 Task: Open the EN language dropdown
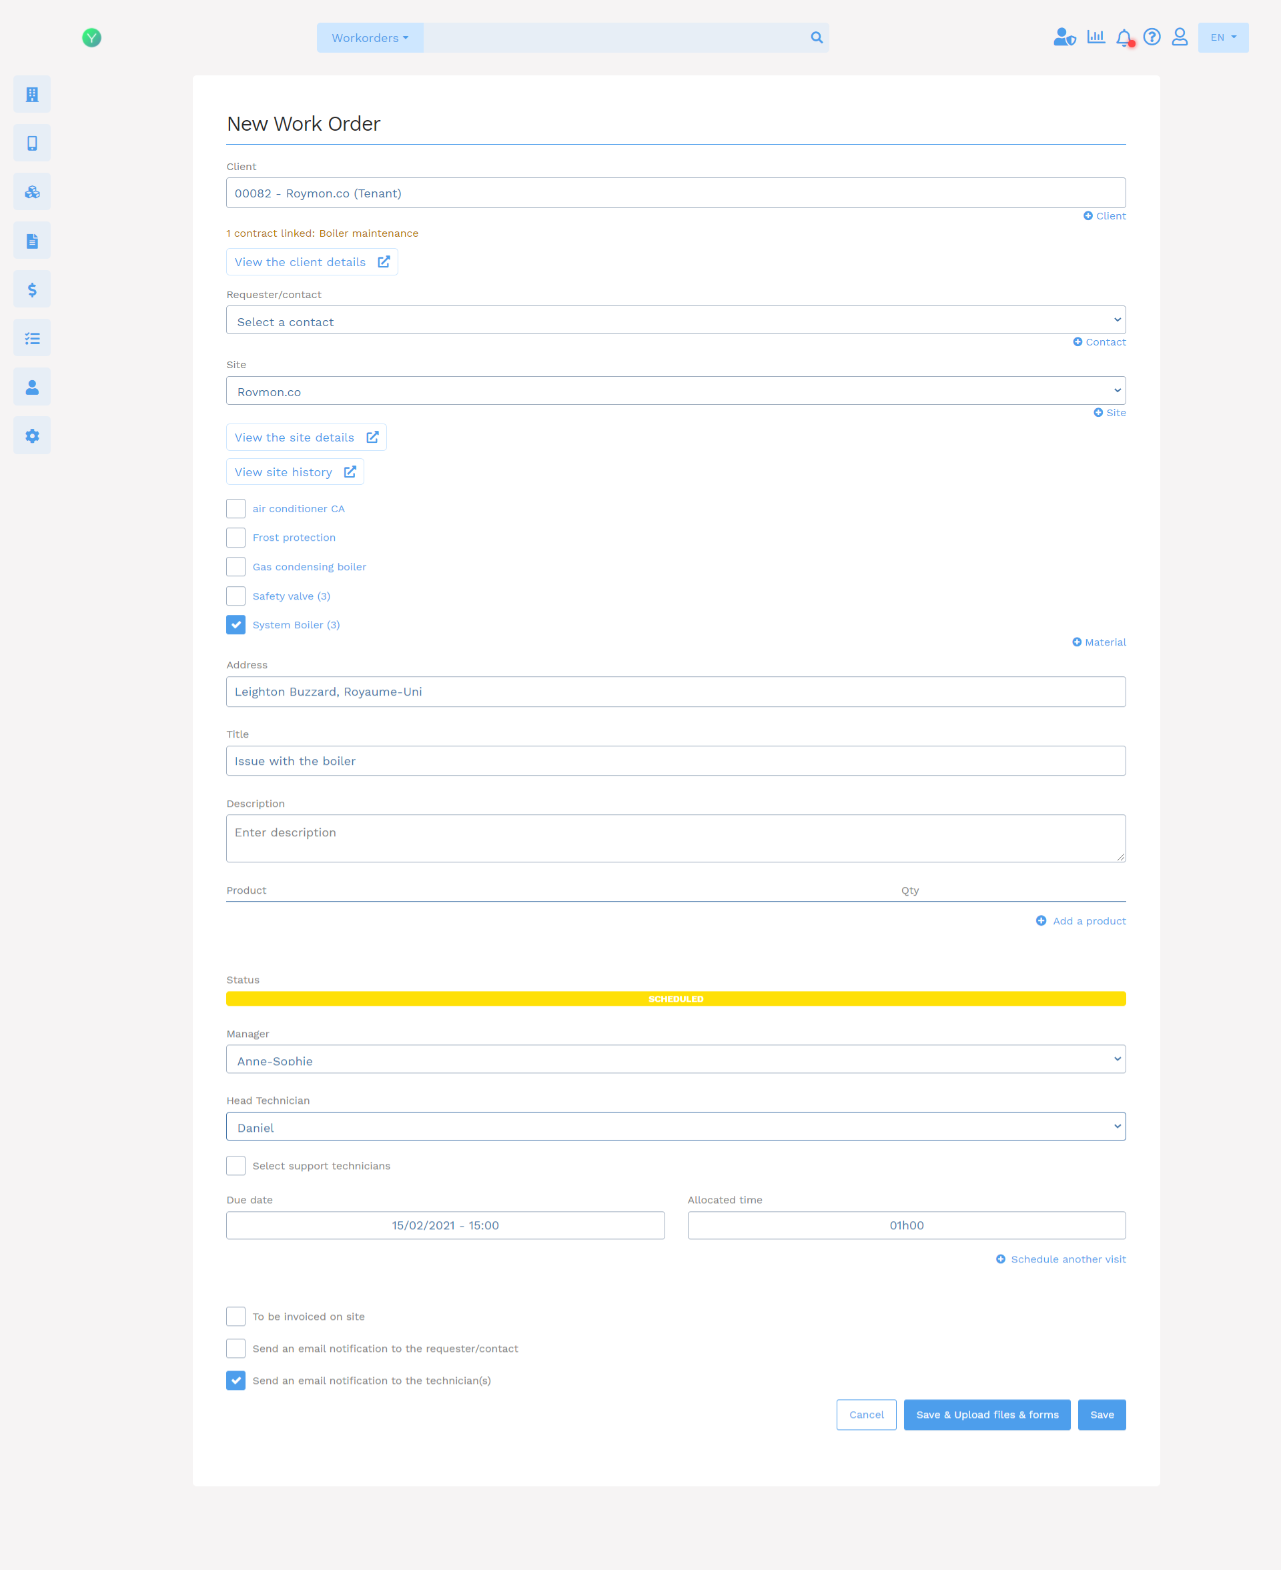point(1222,37)
